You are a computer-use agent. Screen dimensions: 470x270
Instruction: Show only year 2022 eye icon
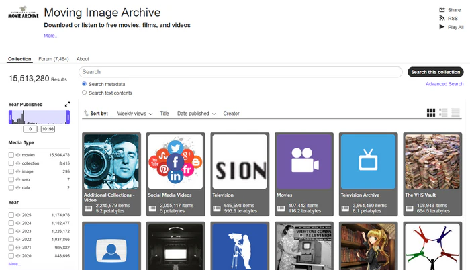click(18, 239)
